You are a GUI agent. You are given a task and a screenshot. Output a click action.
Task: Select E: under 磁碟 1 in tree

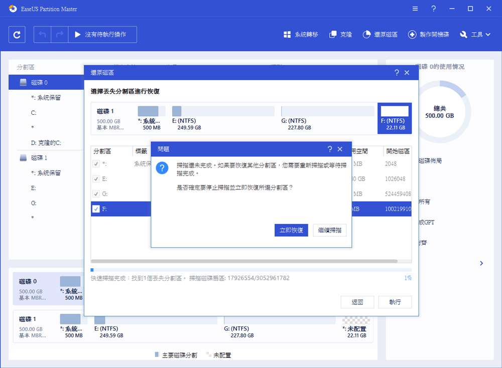33,188
